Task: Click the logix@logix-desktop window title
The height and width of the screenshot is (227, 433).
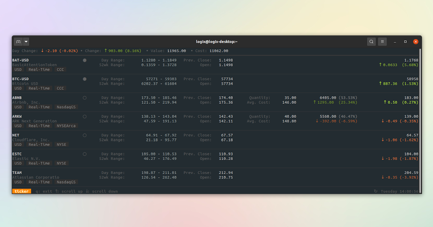Action: pos(217,42)
